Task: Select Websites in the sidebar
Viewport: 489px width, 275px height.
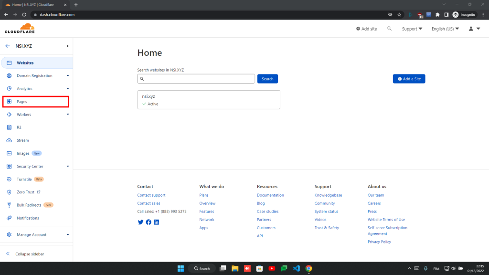Action: click(x=37, y=63)
